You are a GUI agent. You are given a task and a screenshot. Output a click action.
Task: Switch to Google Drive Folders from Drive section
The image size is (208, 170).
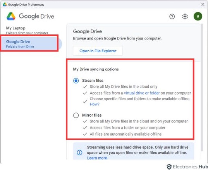[x=31, y=44]
